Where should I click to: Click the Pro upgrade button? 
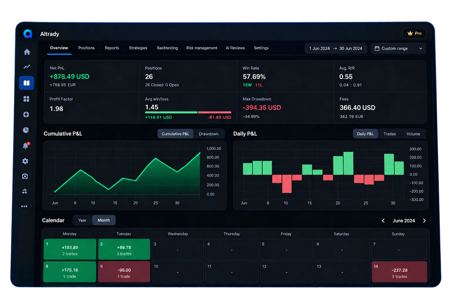pyautogui.click(x=414, y=33)
